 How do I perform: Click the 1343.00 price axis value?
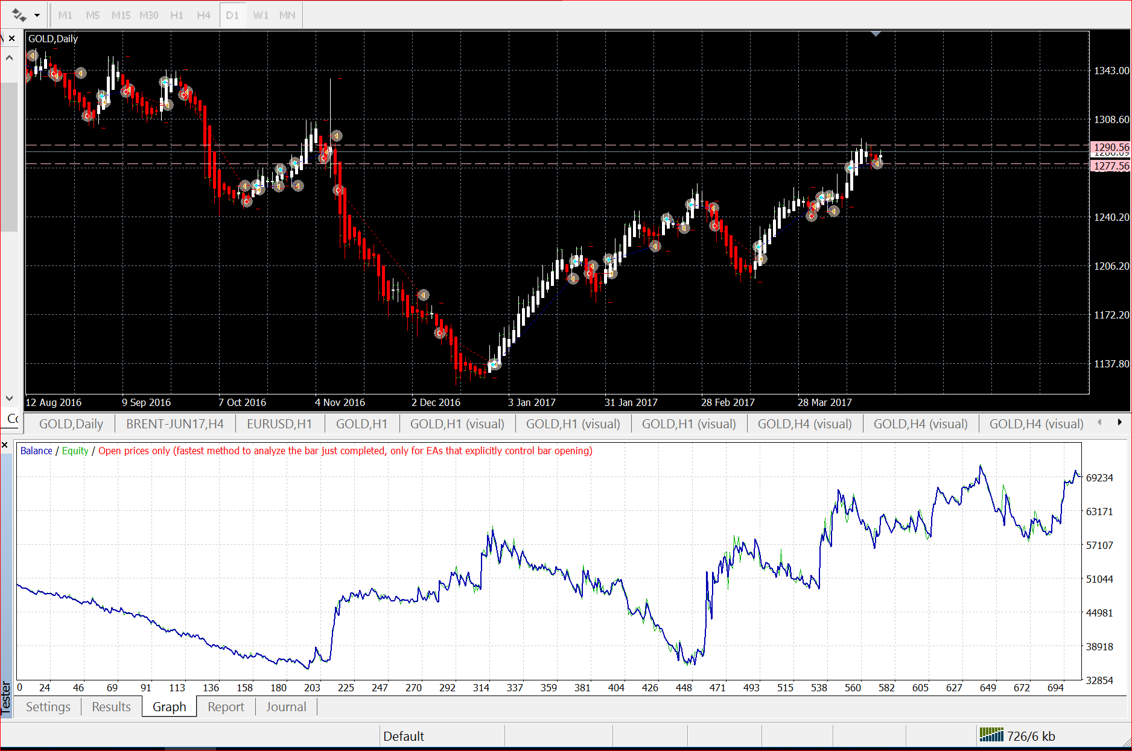pos(1111,71)
